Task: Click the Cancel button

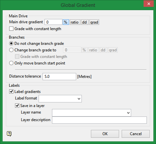Action: pyautogui.click(x=136, y=134)
